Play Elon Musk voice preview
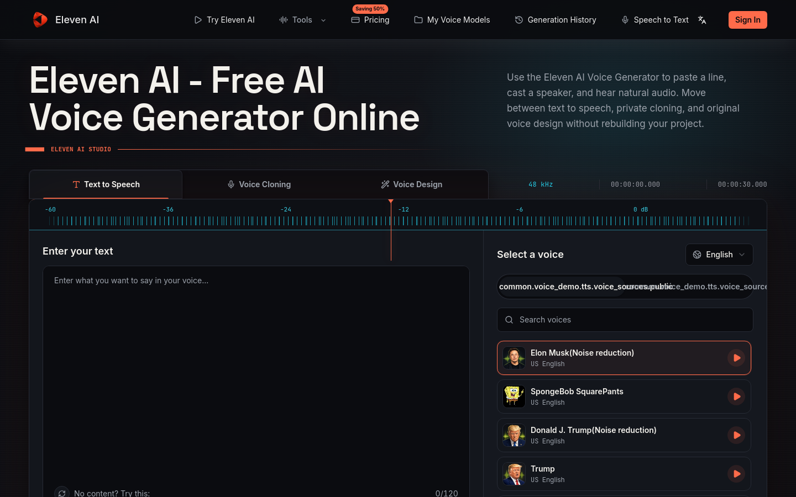 pyautogui.click(x=736, y=358)
